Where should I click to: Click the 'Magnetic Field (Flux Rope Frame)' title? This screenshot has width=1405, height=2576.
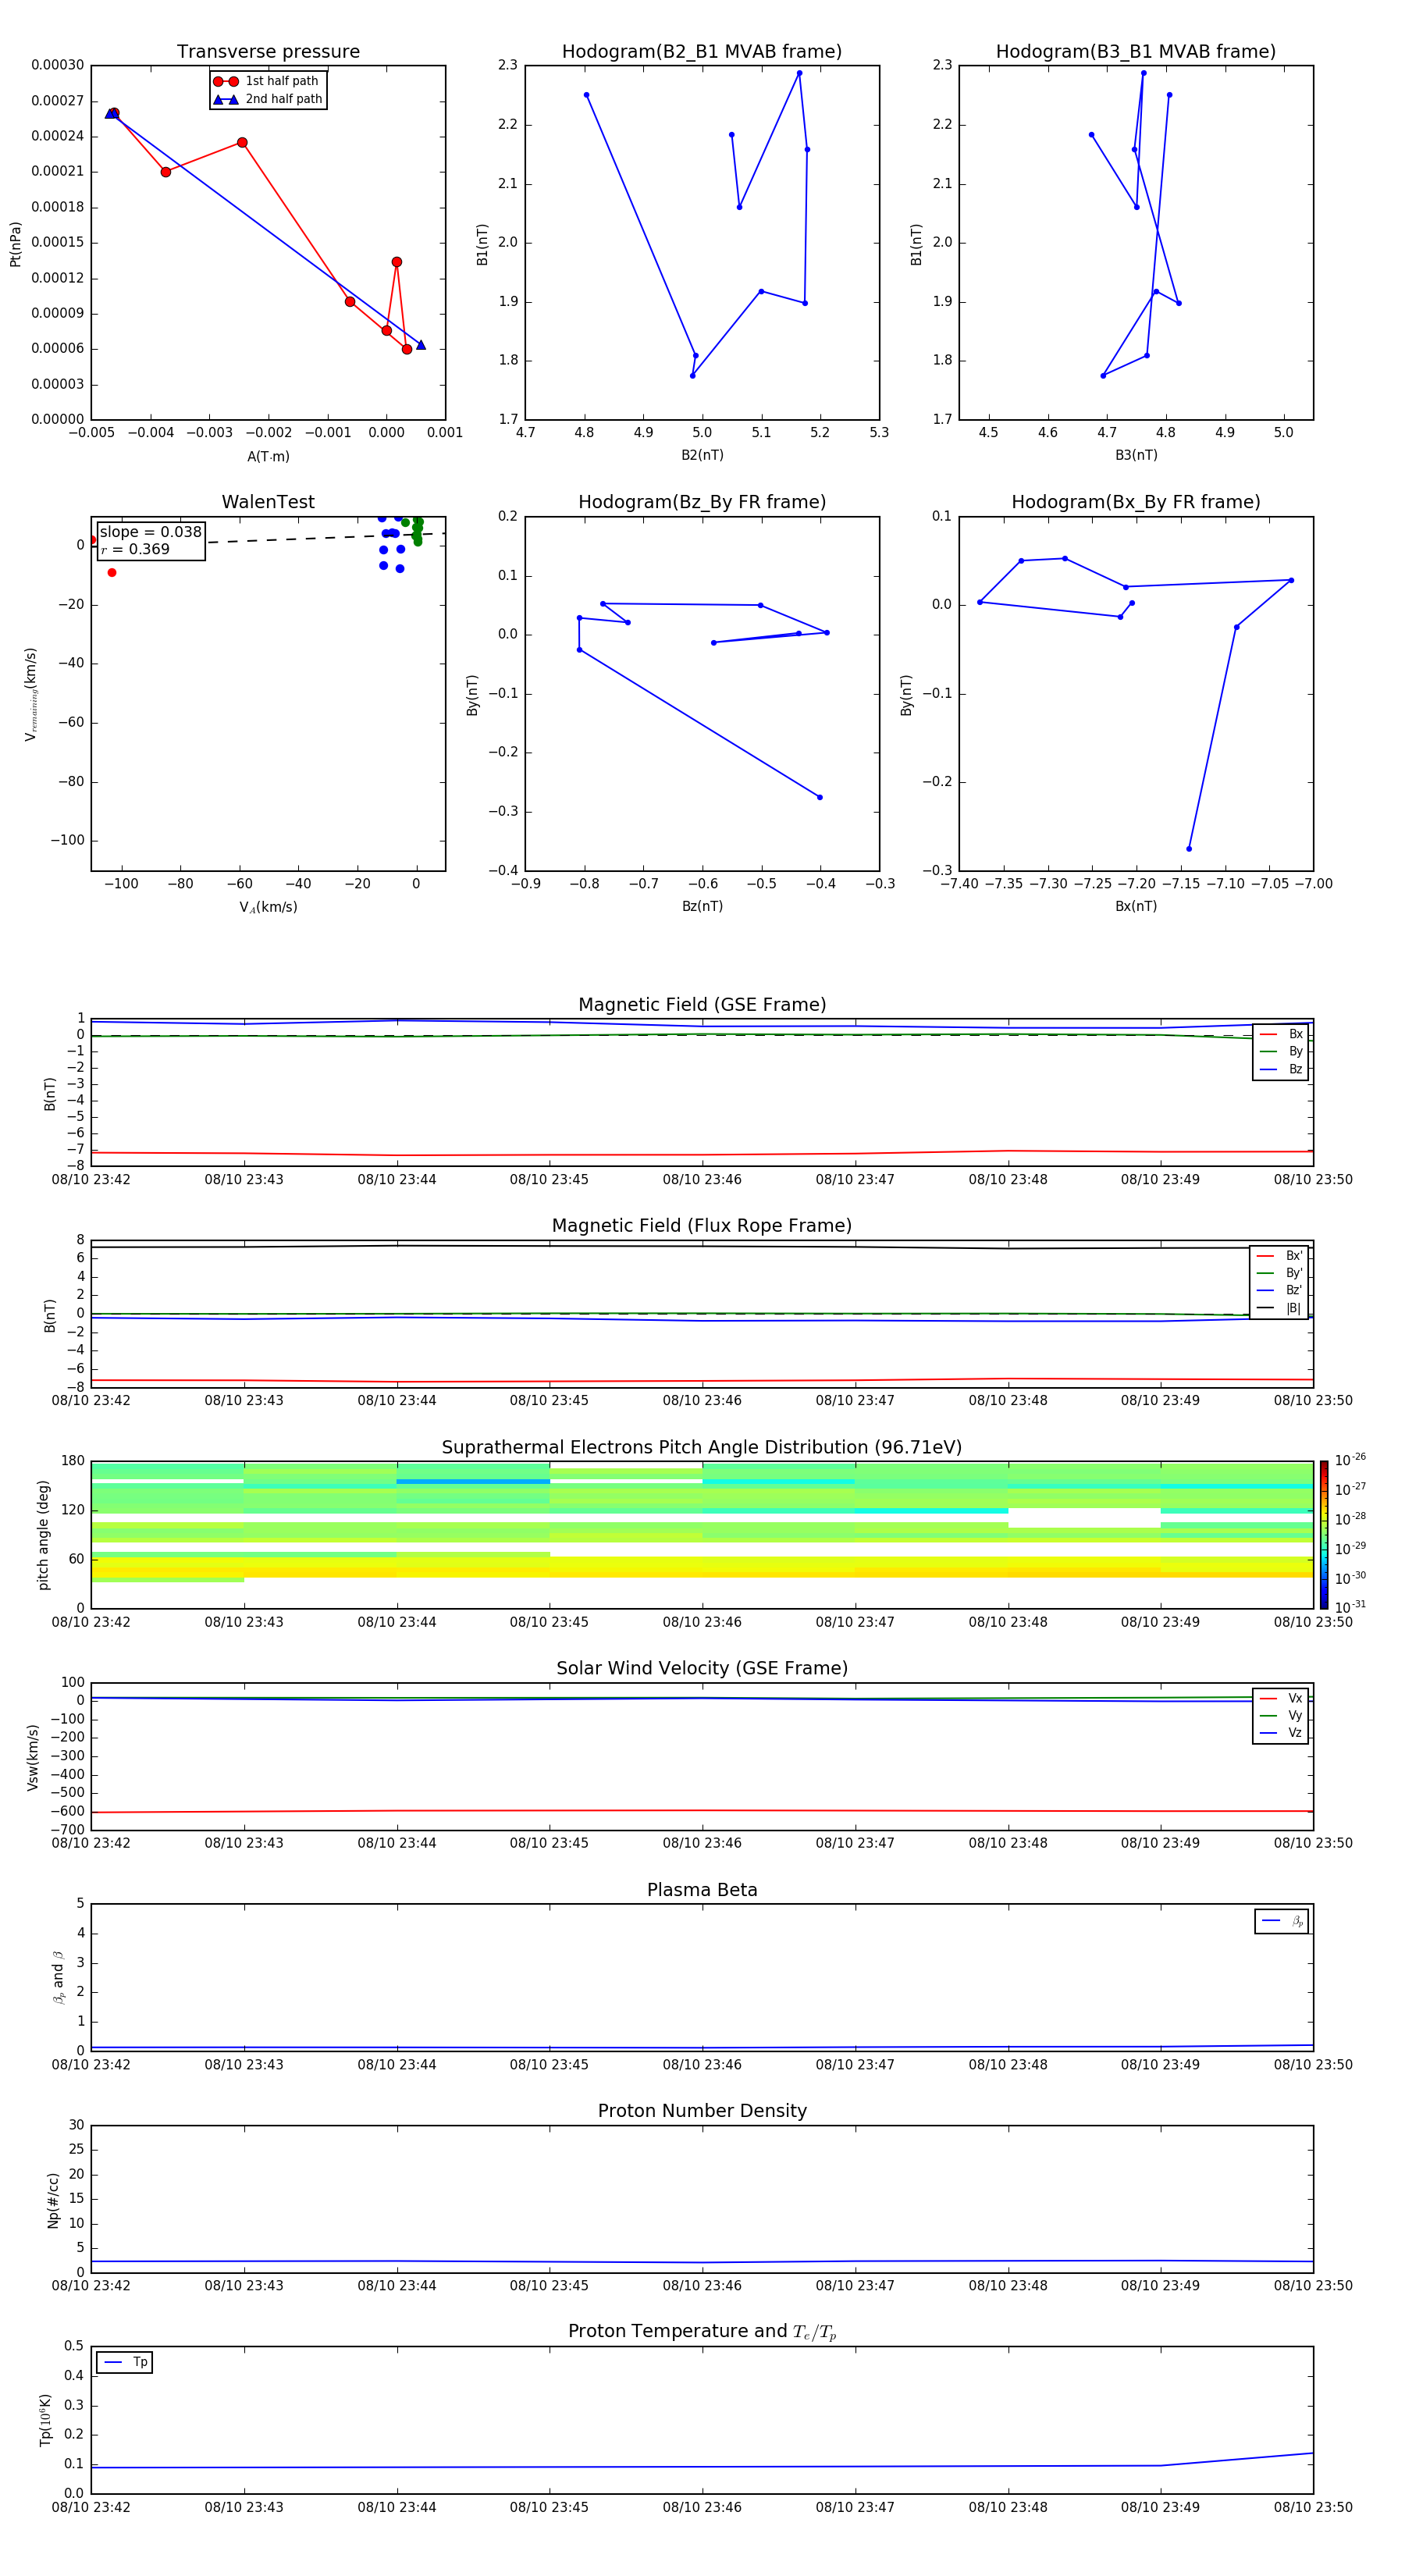(x=702, y=1226)
